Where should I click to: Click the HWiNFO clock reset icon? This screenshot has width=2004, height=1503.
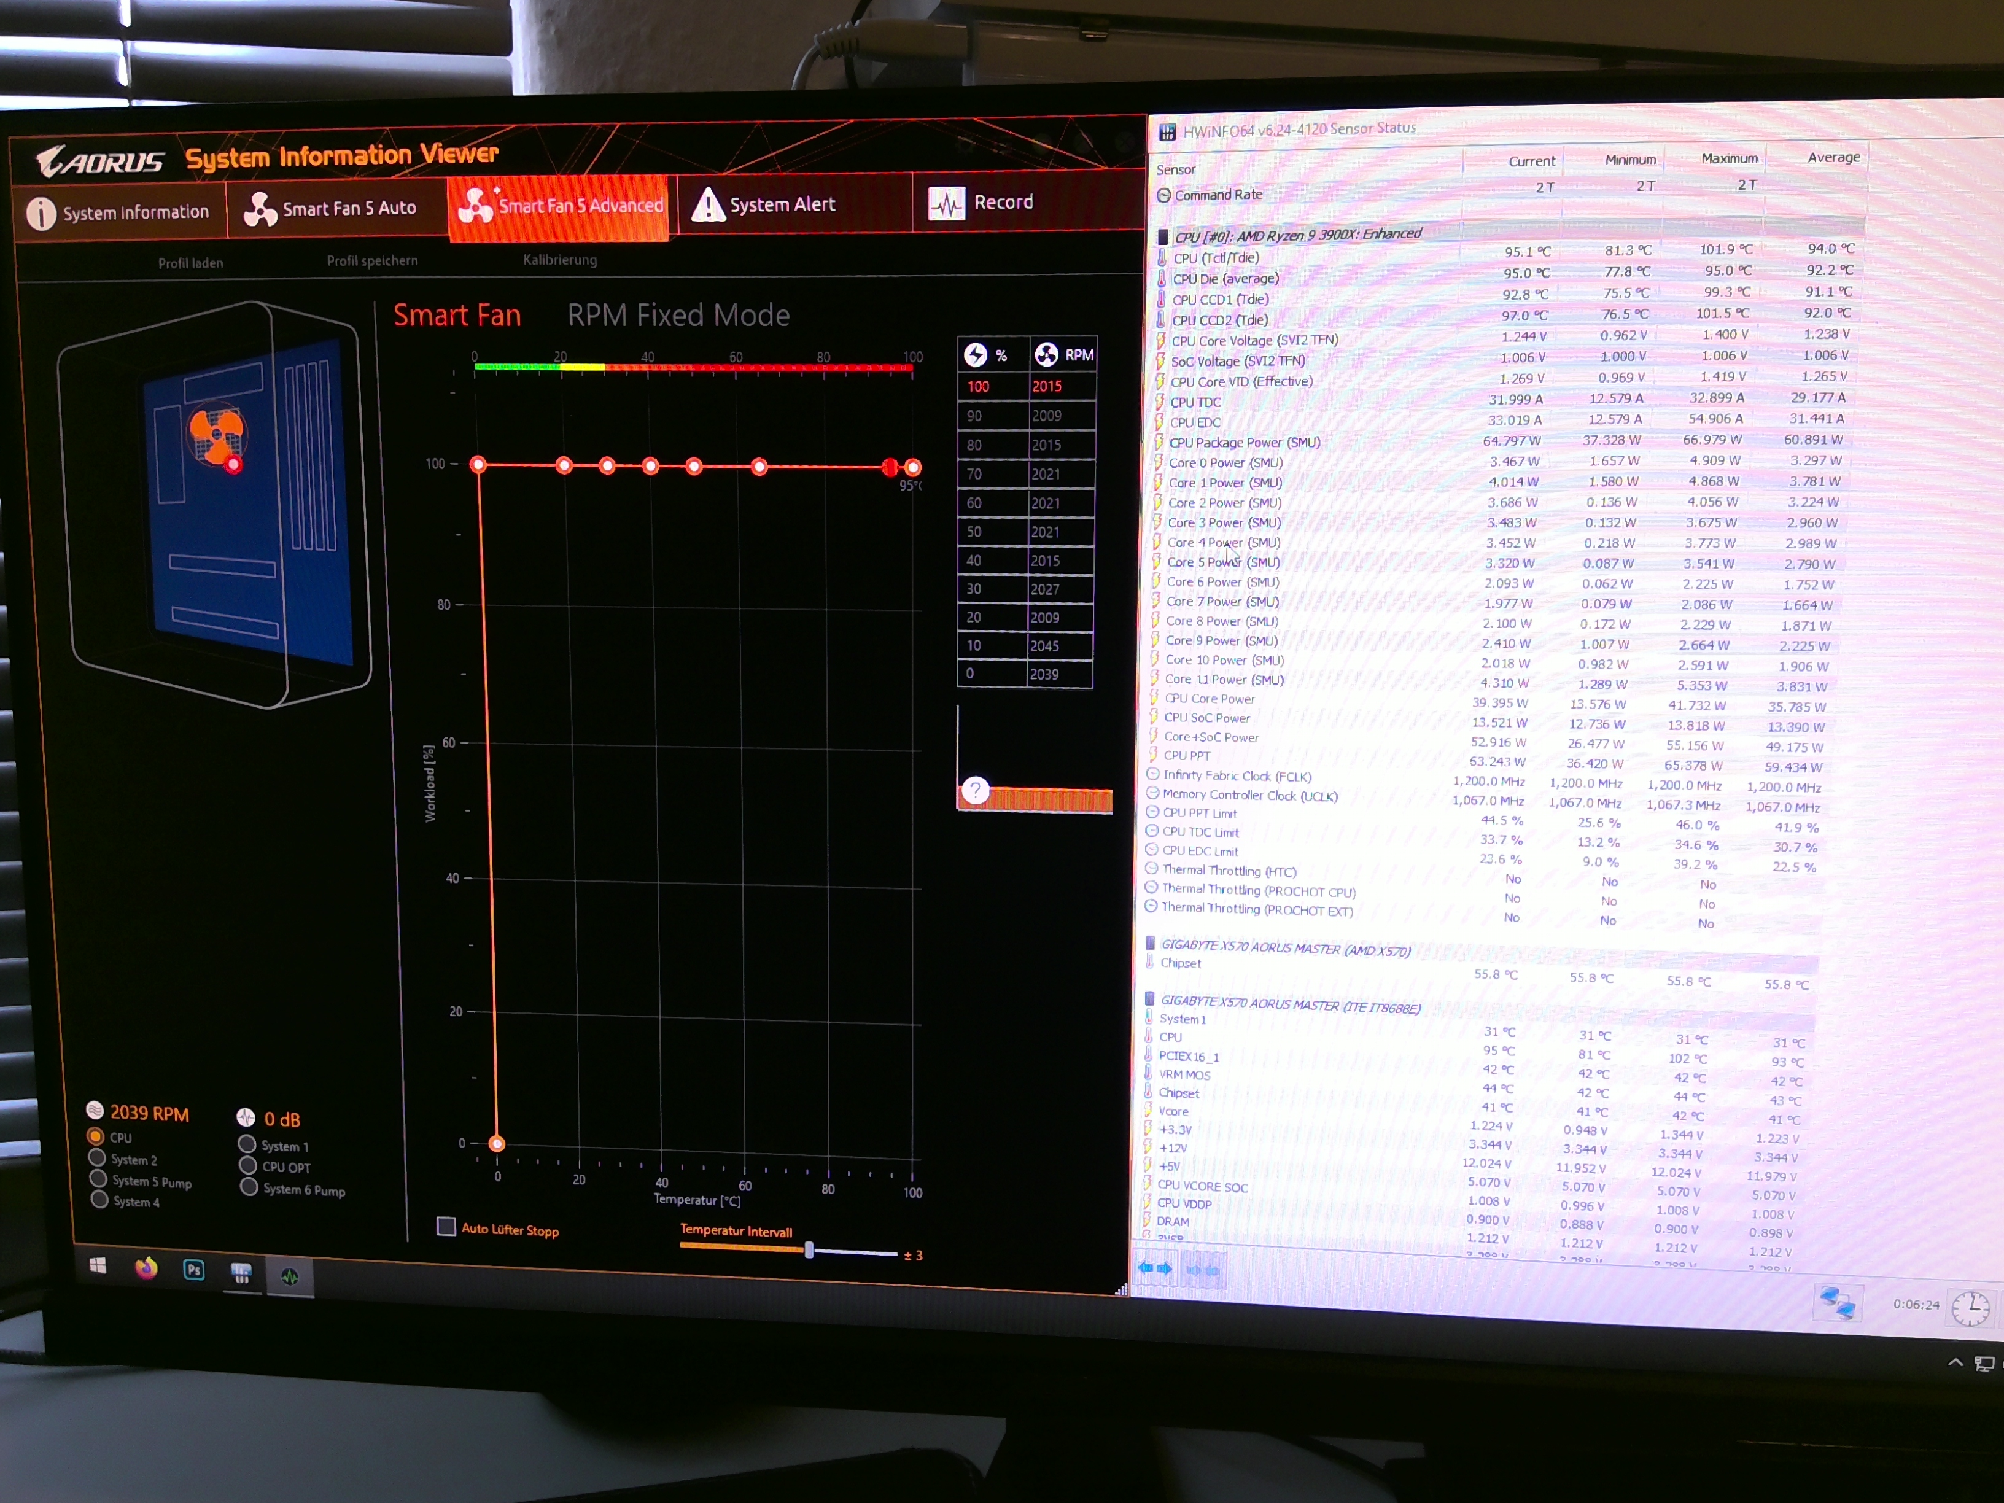[1970, 1307]
